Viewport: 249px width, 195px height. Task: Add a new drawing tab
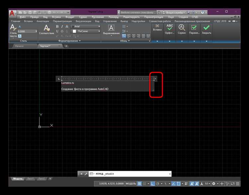coord(66,46)
